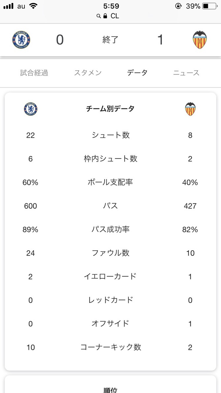The width and height of the screenshot is (221, 393).
Task: Tap the battery icon in the status bar
Action: pos(209,6)
